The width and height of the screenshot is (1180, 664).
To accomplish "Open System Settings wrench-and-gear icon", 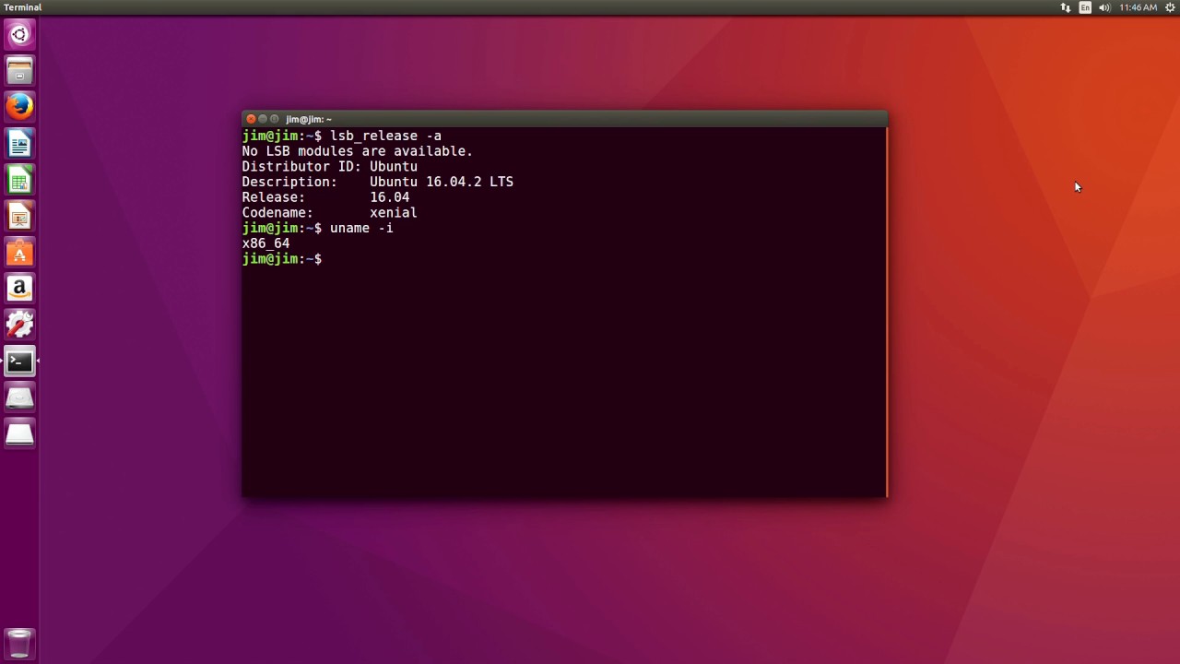I will 19,325.
